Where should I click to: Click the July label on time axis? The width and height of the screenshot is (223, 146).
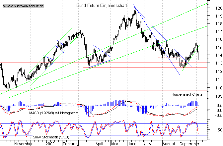point(147,144)
